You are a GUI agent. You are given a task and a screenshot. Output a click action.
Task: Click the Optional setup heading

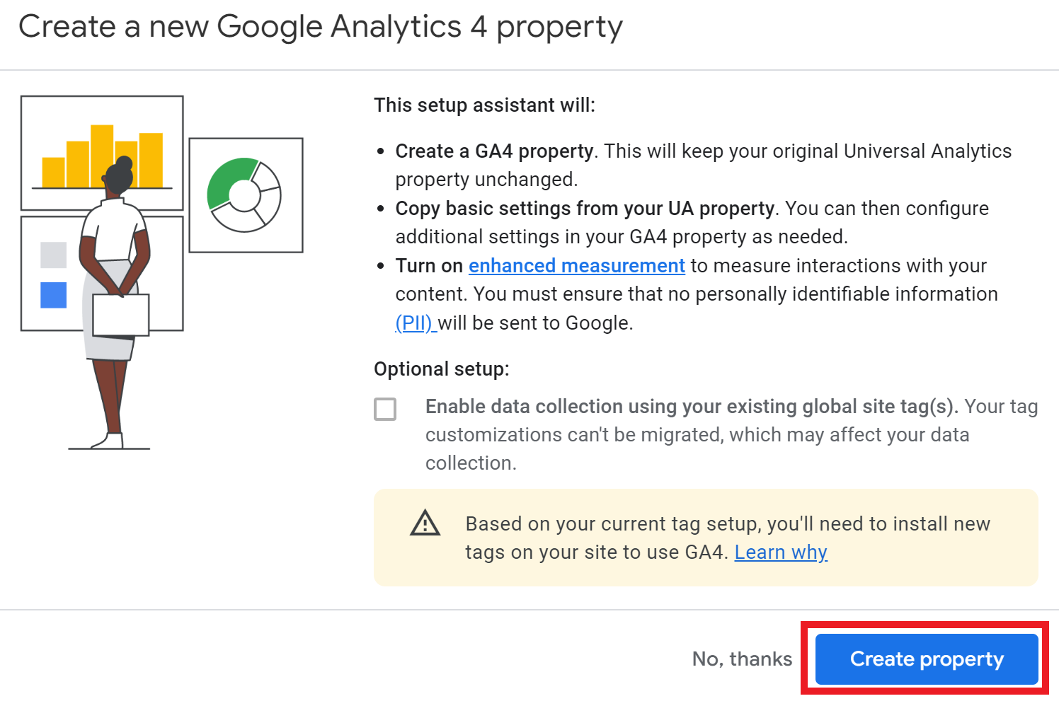(442, 369)
